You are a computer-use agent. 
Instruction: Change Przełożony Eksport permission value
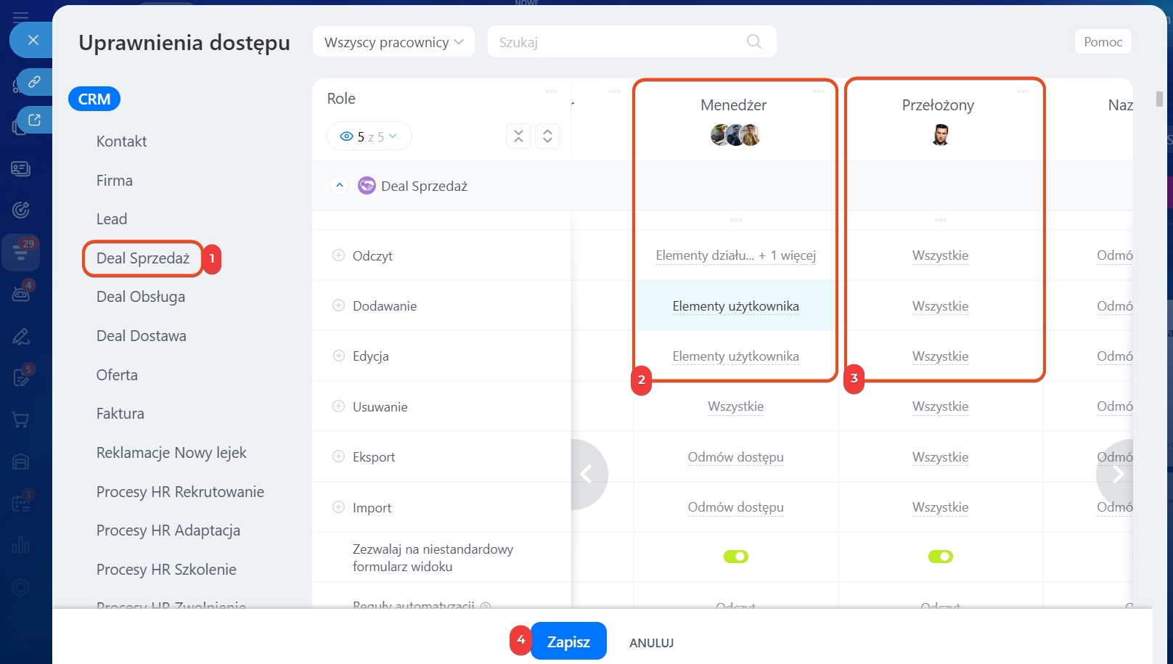(940, 457)
